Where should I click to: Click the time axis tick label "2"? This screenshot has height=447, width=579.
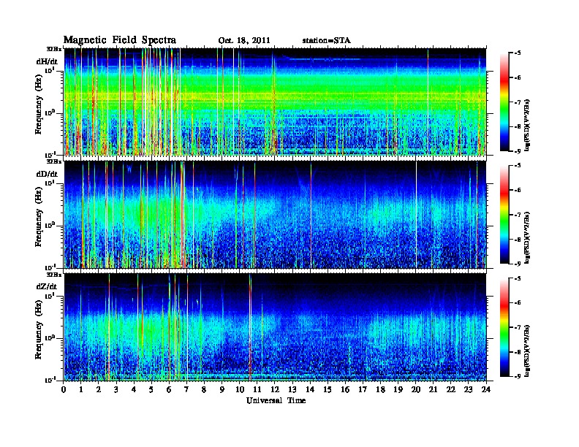99,389
